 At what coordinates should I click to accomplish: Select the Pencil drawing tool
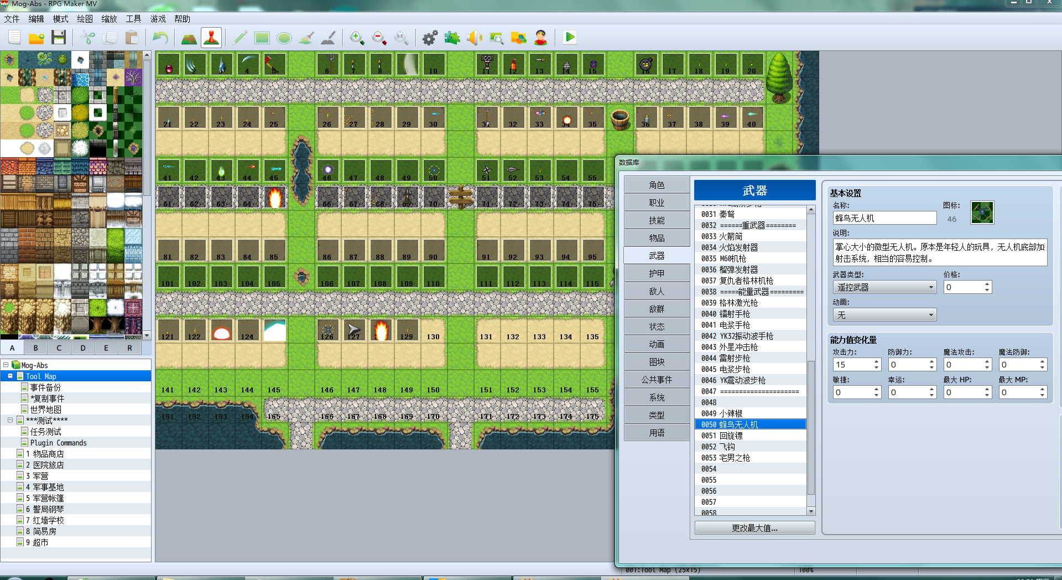pyautogui.click(x=240, y=38)
